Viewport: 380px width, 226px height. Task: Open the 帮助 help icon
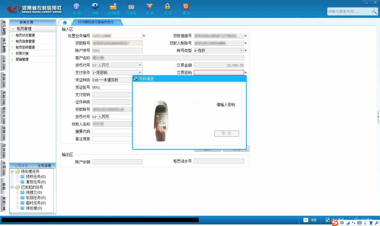click(77, 6)
